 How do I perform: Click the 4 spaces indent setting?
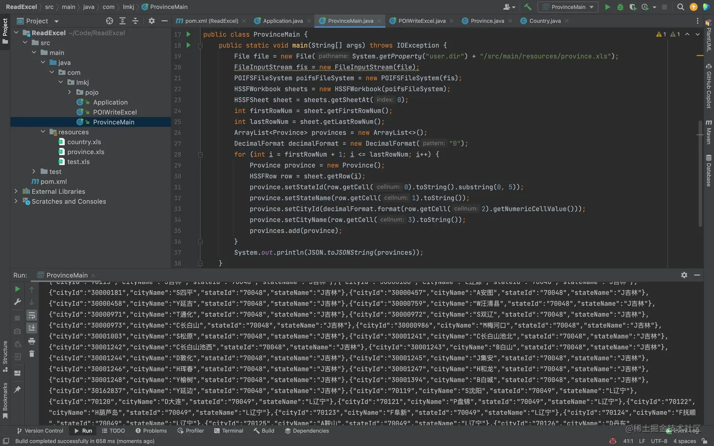(684, 441)
